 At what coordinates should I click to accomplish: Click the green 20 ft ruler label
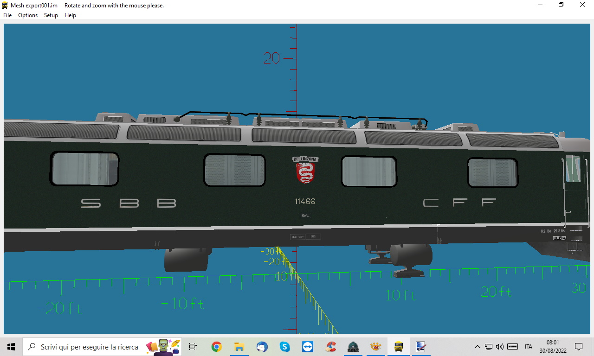coord(496,292)
